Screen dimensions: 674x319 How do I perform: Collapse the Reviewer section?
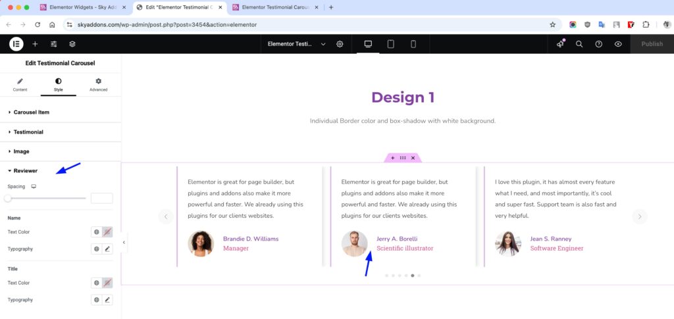(x=61, y=170)
